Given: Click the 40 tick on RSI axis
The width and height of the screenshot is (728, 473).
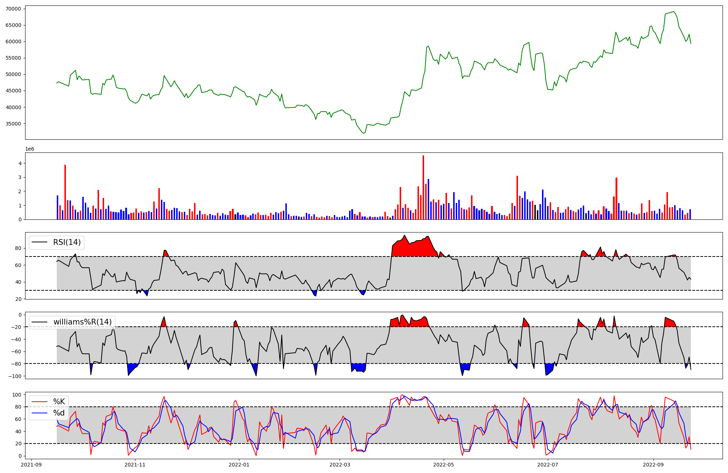Looking at the screenshot, I should (18, 282).
